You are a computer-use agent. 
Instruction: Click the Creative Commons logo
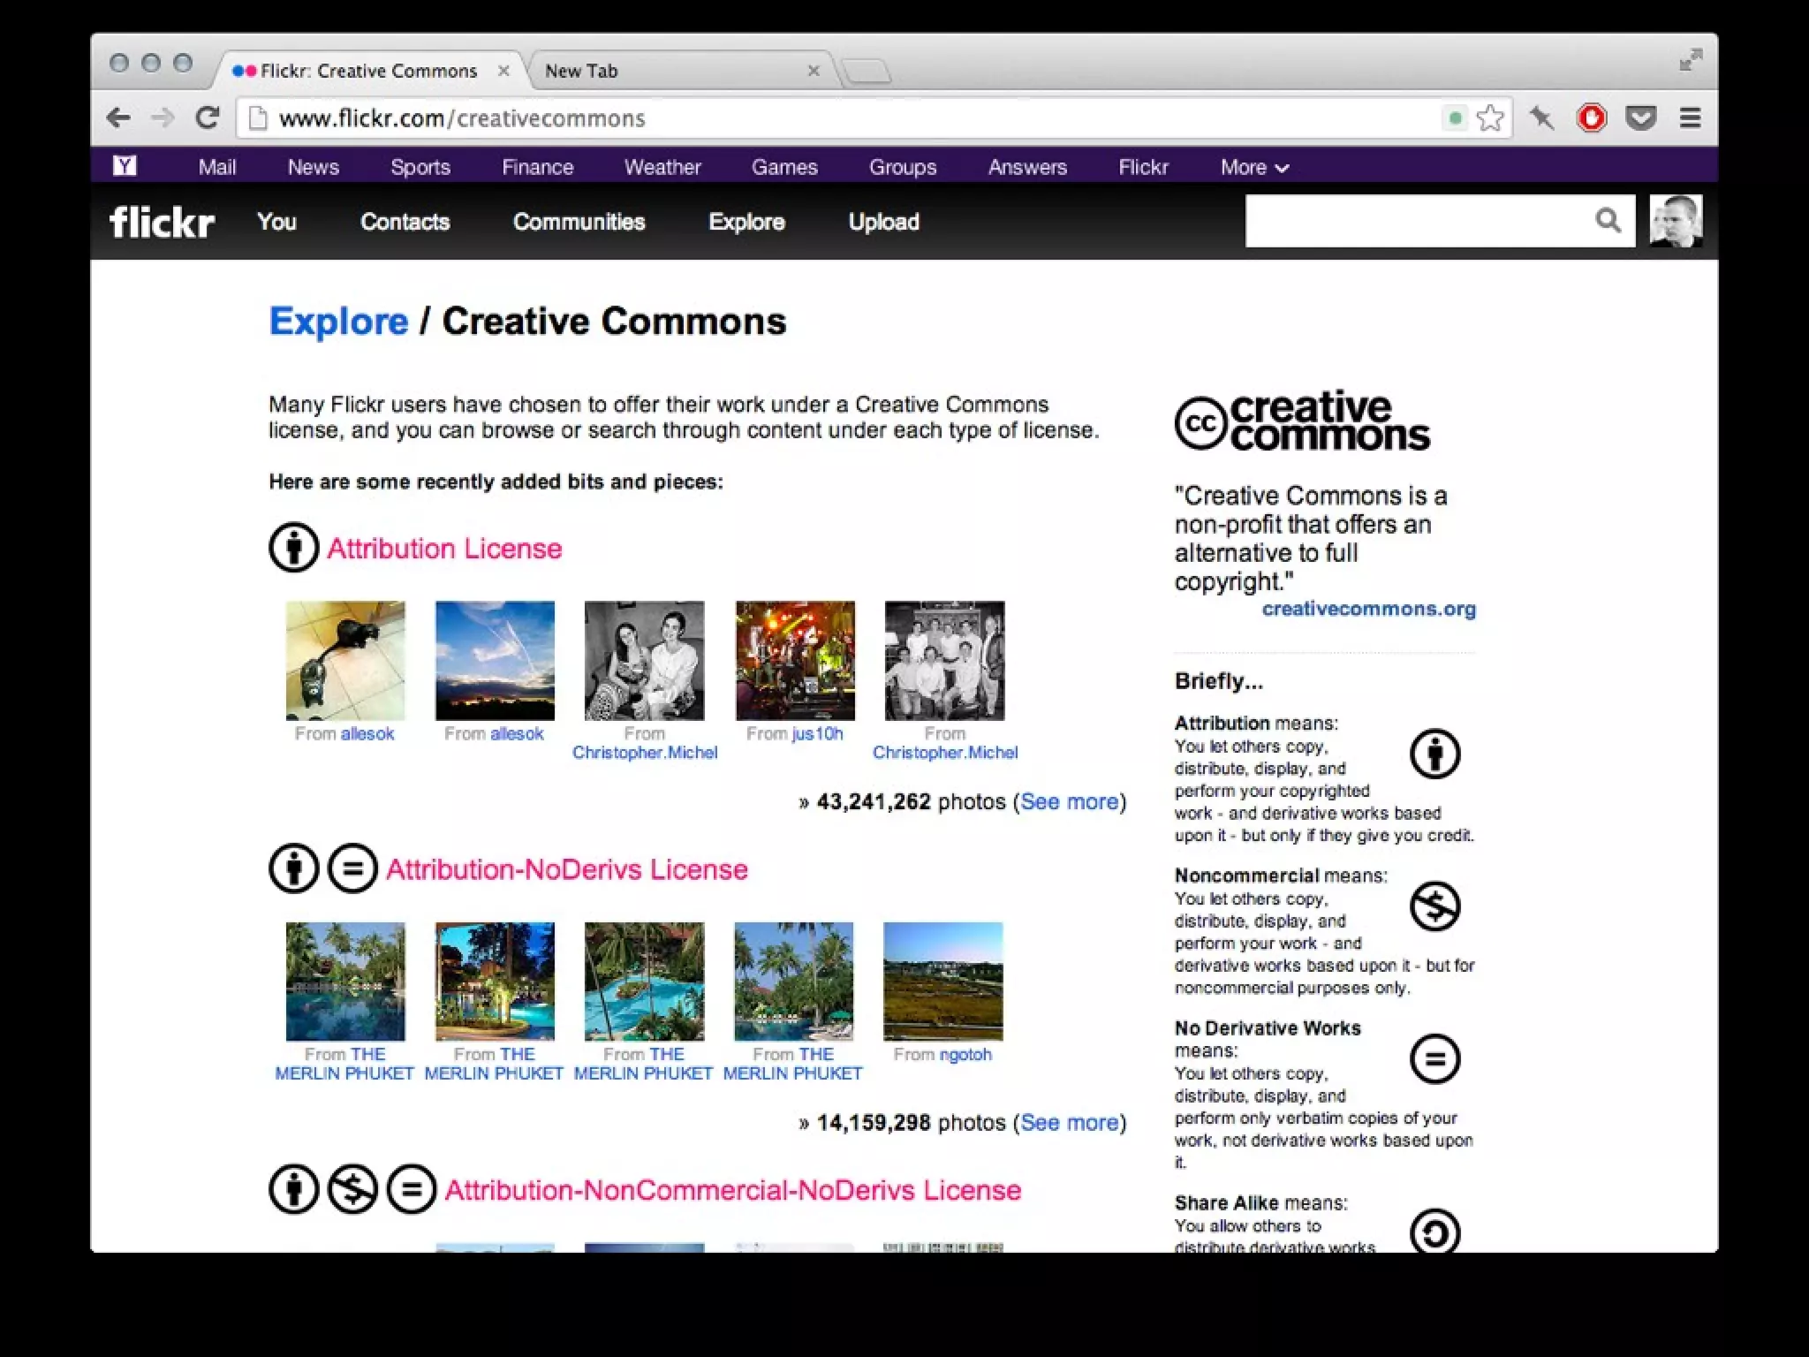(x=1302, y=421)
